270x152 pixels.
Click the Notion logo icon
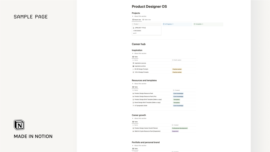pos(19,125)
